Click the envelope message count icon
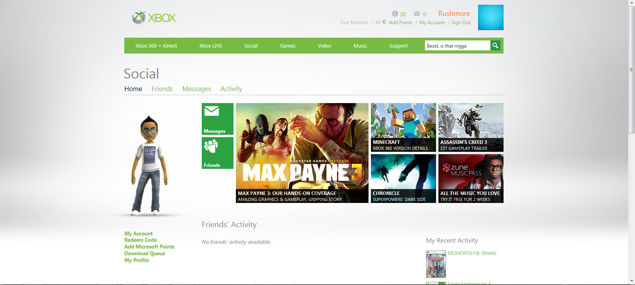Viewport: 635px width, 285px height. pyautogui.click(x=417, y=14)
